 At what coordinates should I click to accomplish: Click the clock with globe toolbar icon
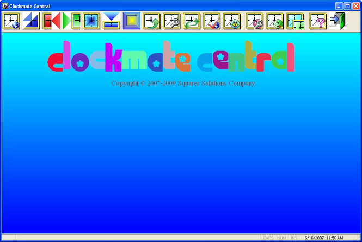(11, 21)
